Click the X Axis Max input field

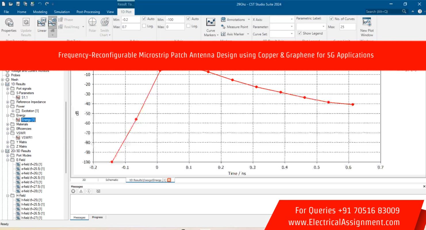pyautogui.click(x=131, y=27)
